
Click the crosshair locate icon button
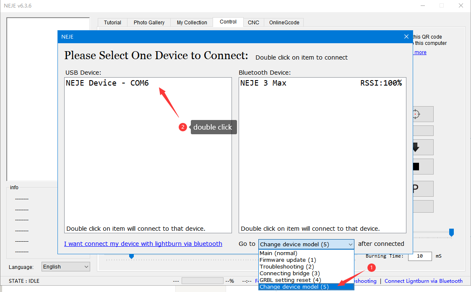coord(416,114)
